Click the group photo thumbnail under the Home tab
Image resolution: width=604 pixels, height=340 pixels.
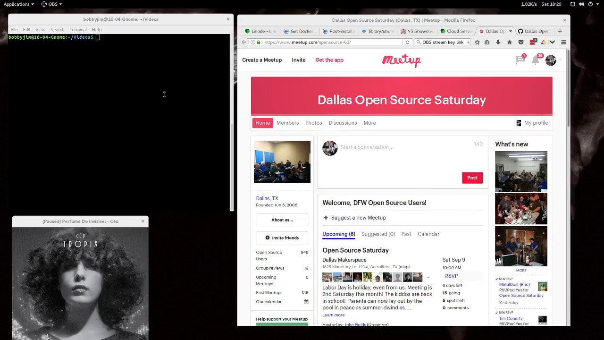click(282, 162)
